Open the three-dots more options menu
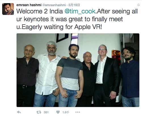 point(78,112)
